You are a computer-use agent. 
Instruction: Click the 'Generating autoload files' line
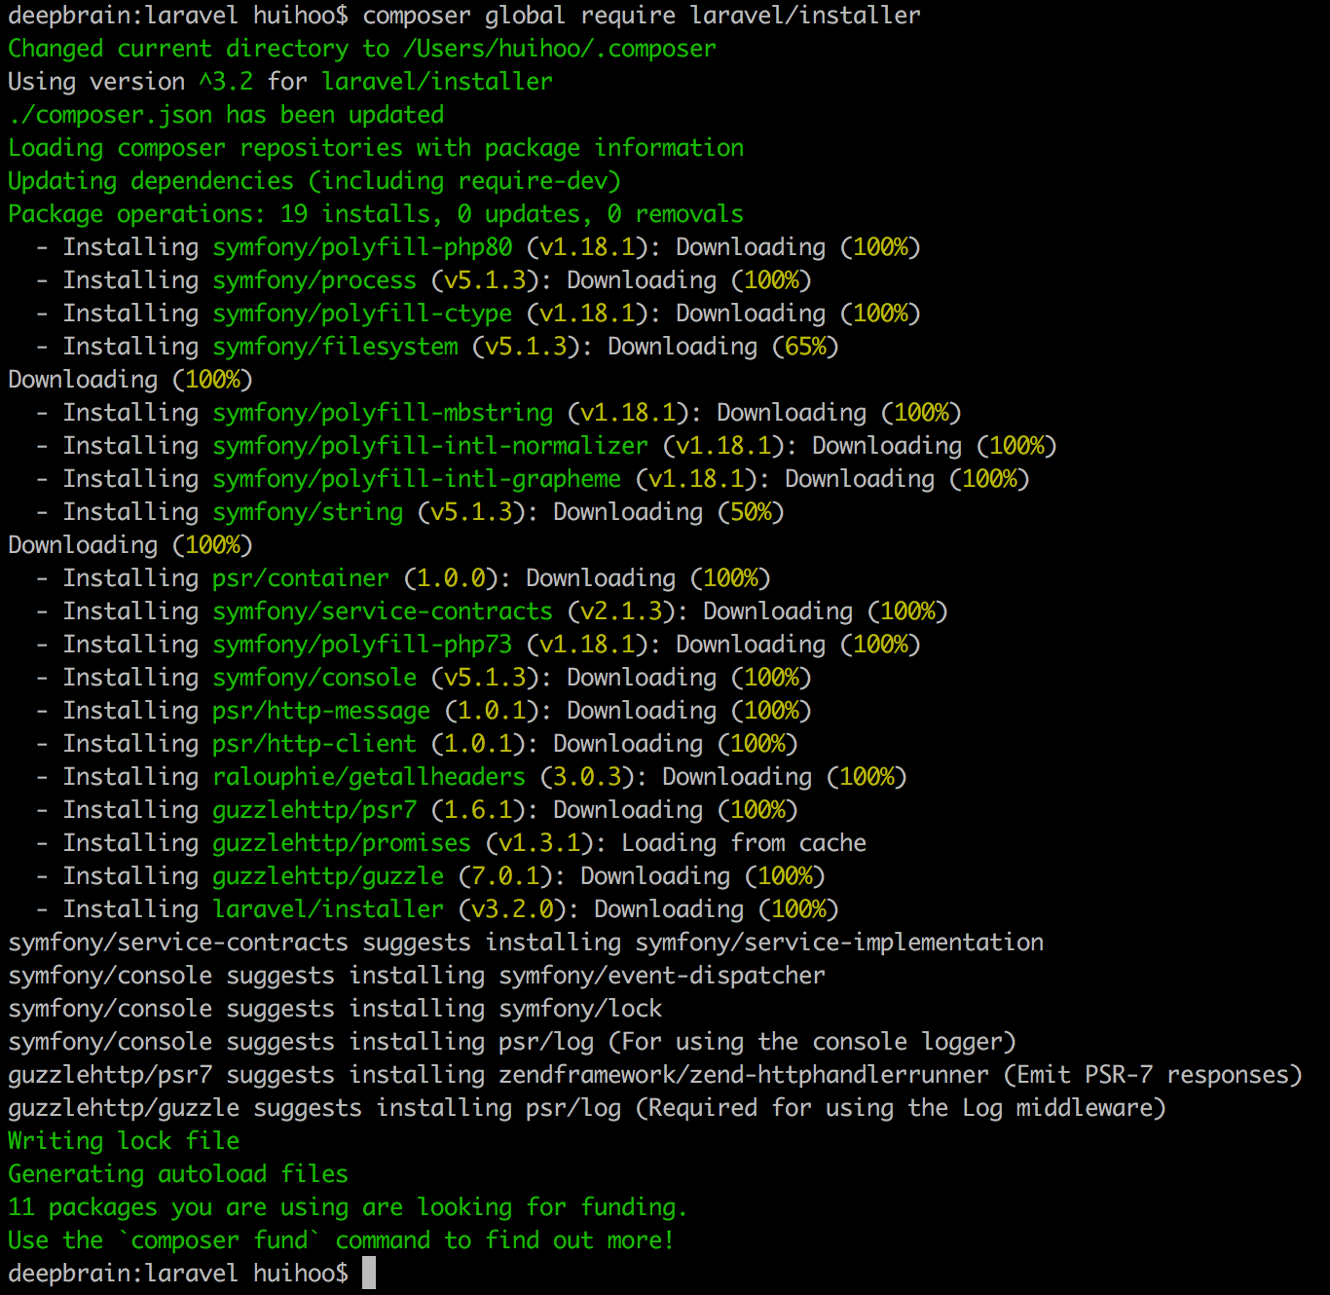(x=178, y=1174)
